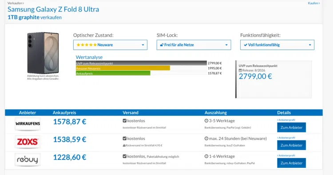Open the rebuy provider logo
This screenshot has height=175, width=333.
pos(28,159)
